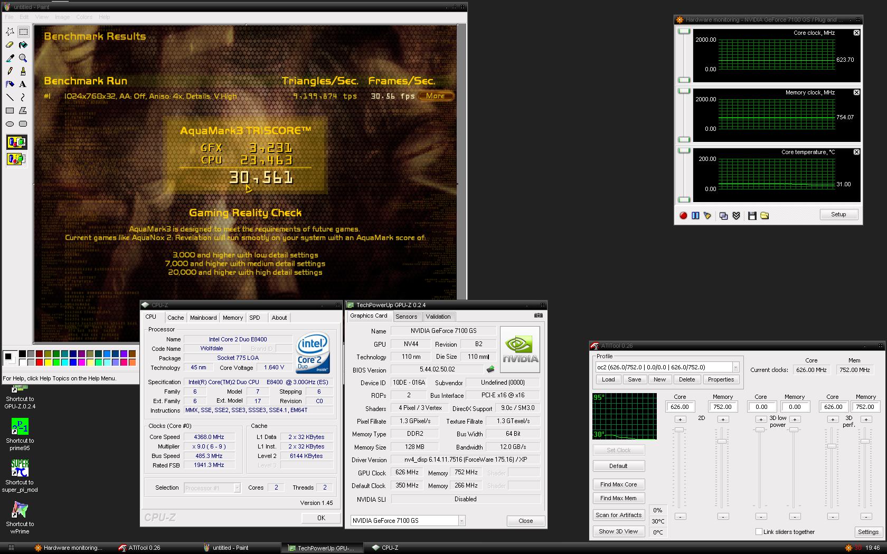
Task: Switch to the Sensors tab in GPU-Z
Action: pos(406,317)
